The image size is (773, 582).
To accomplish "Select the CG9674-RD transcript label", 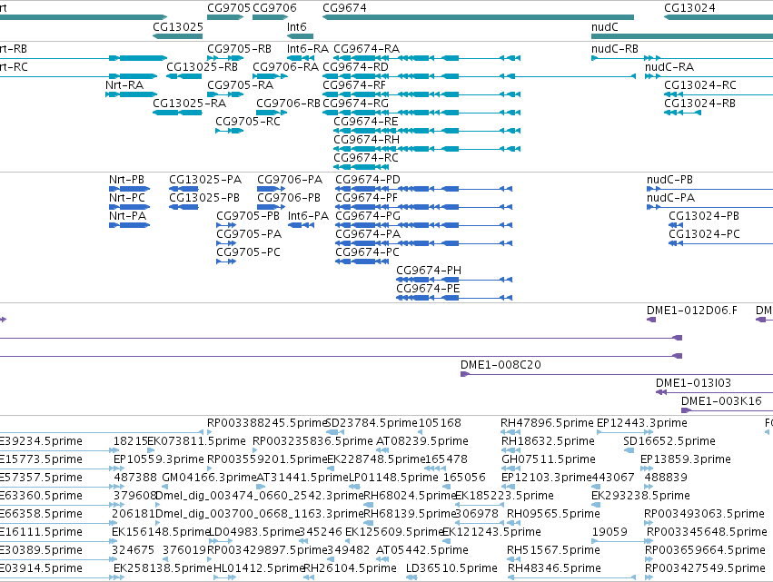I will point(355,67).
